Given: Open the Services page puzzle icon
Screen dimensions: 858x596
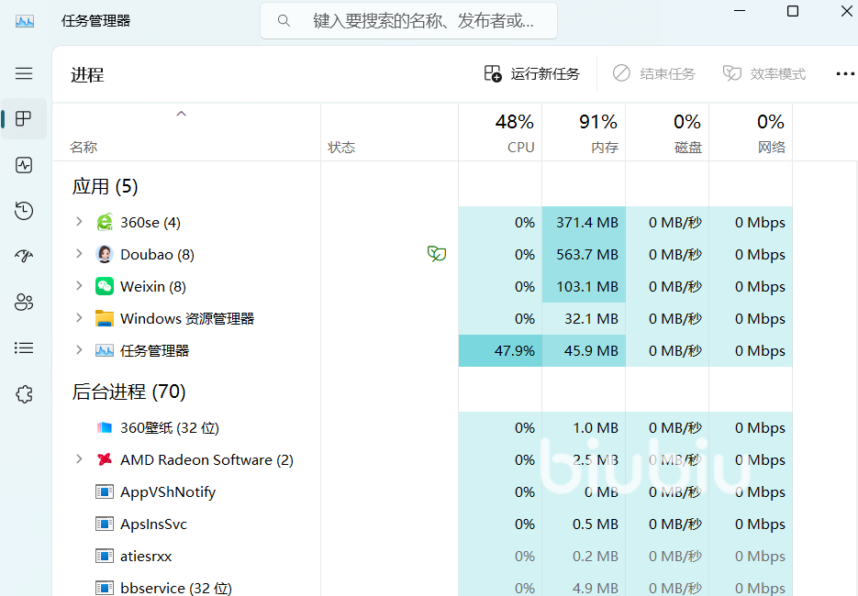Looking at the screenshot, I should click(x=24, y=394).
